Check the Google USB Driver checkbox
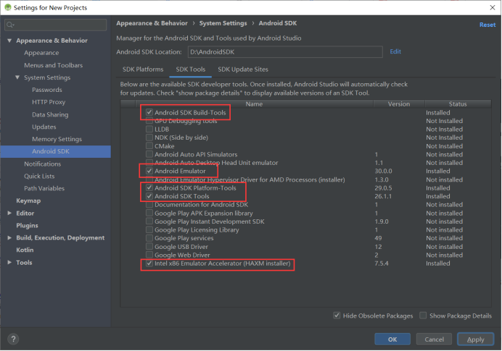The width and height of the screenshot is (502, 351). [149, 247]
